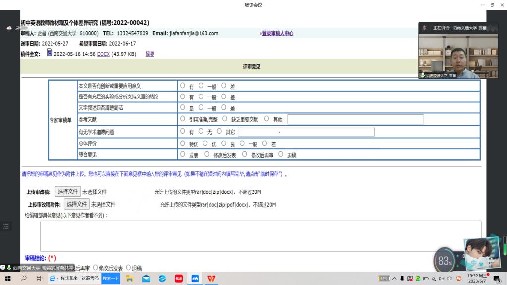Image resolution: width=507 pixels, height=285 pixels.
Task: Open WPS Office from the taskbar
Action: [211, 279]
